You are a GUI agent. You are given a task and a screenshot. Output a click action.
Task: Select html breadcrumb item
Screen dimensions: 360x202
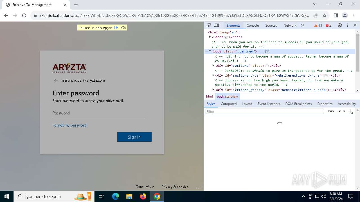(x=210, y=96)
